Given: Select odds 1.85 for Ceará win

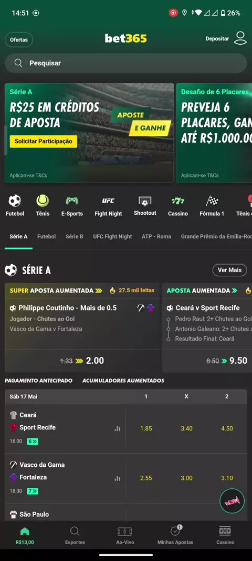Looking at the screenshot, I should pos(146,428).
